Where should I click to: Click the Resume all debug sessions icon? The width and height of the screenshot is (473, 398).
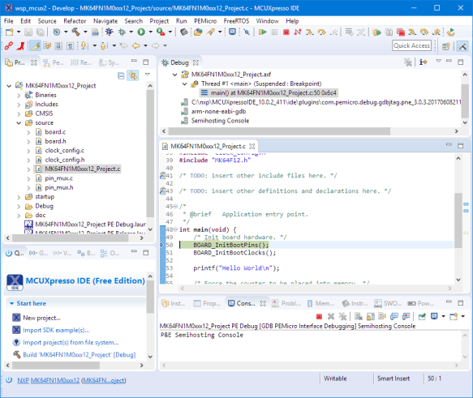376,32
